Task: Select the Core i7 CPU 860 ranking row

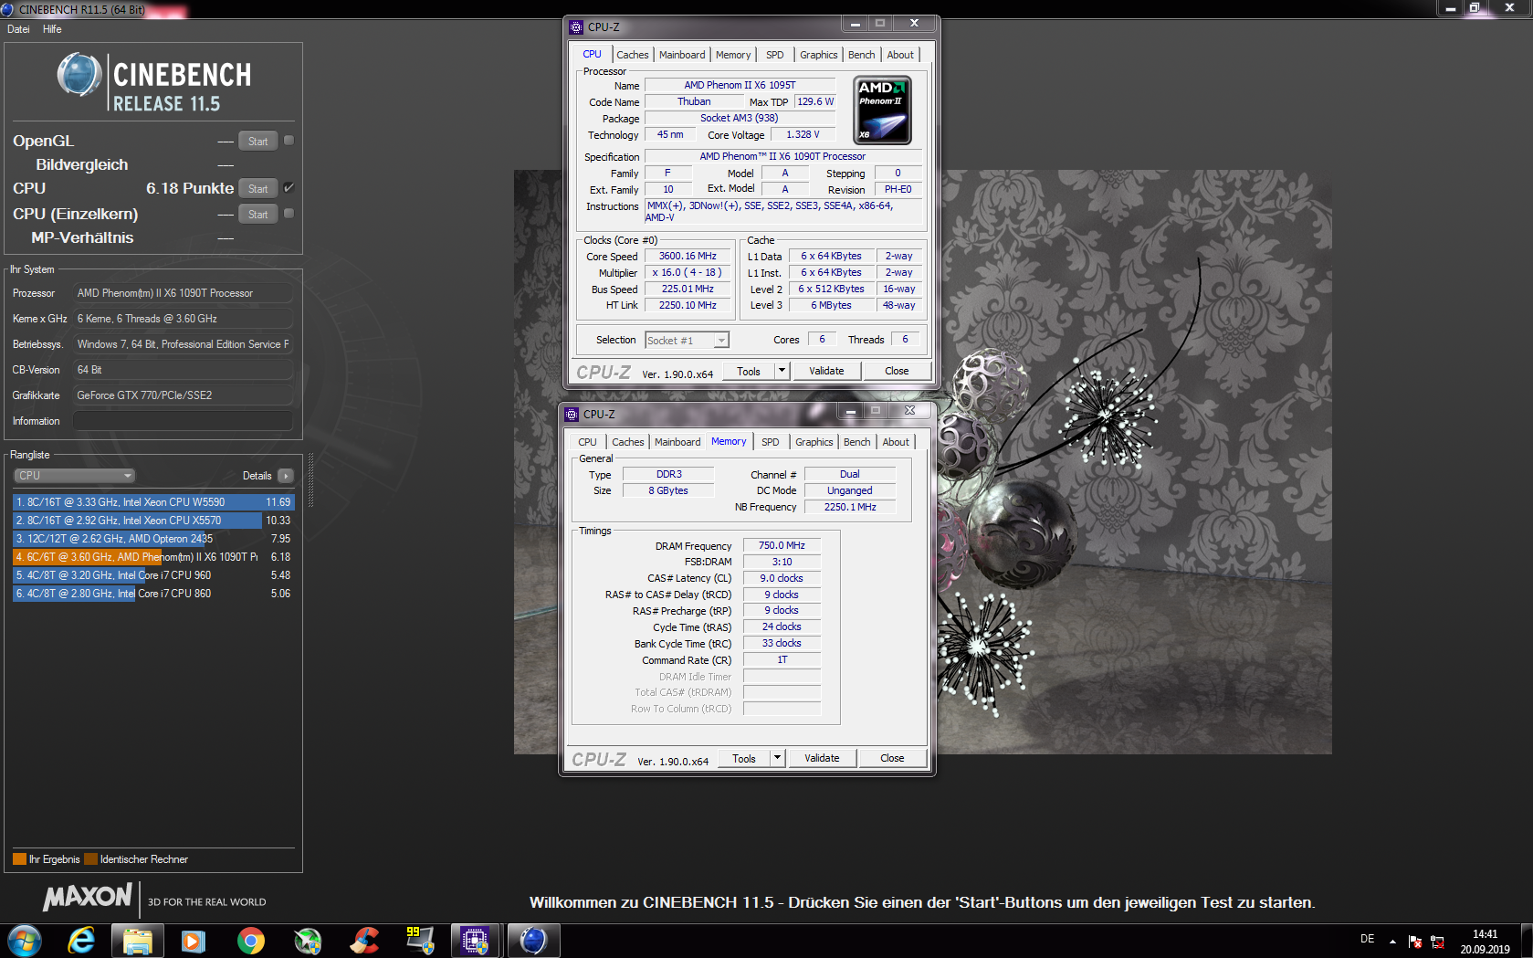Action: pyautogui.click(x=152, y=594)
